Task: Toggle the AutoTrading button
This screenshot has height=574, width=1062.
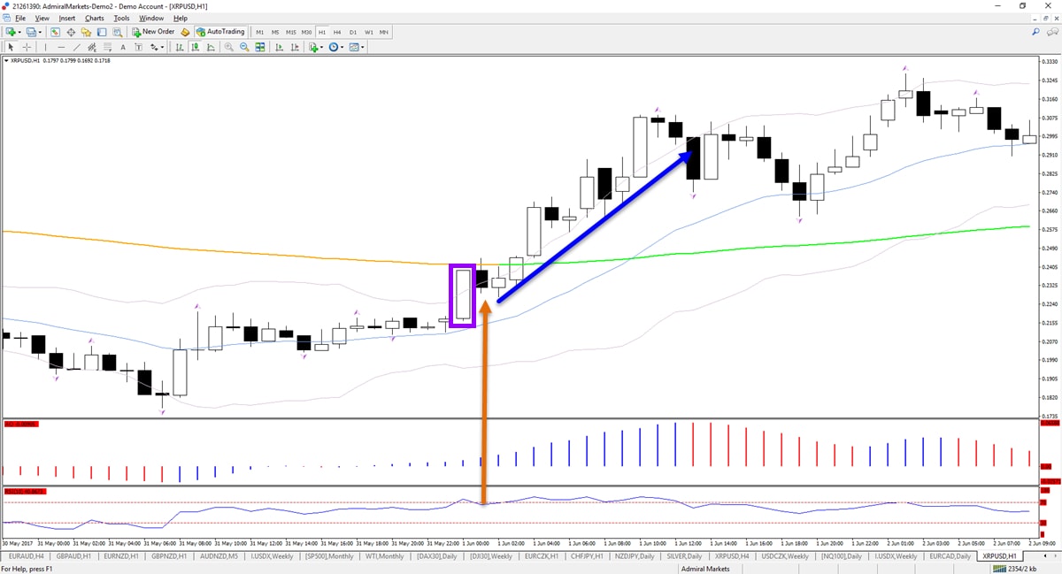Action: 221,32
